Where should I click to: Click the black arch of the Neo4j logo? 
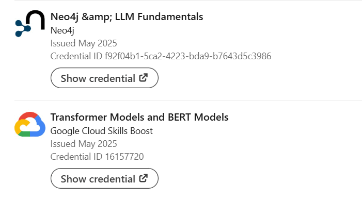tap(35, 20)
